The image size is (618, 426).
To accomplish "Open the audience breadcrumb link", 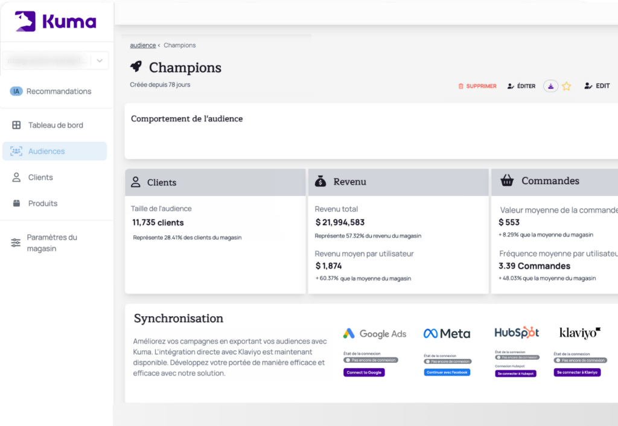I will [142, 45].
